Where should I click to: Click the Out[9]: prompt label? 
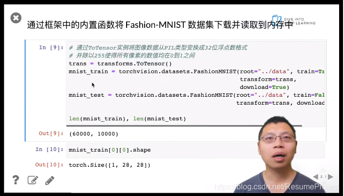click(x=51, y=133)
